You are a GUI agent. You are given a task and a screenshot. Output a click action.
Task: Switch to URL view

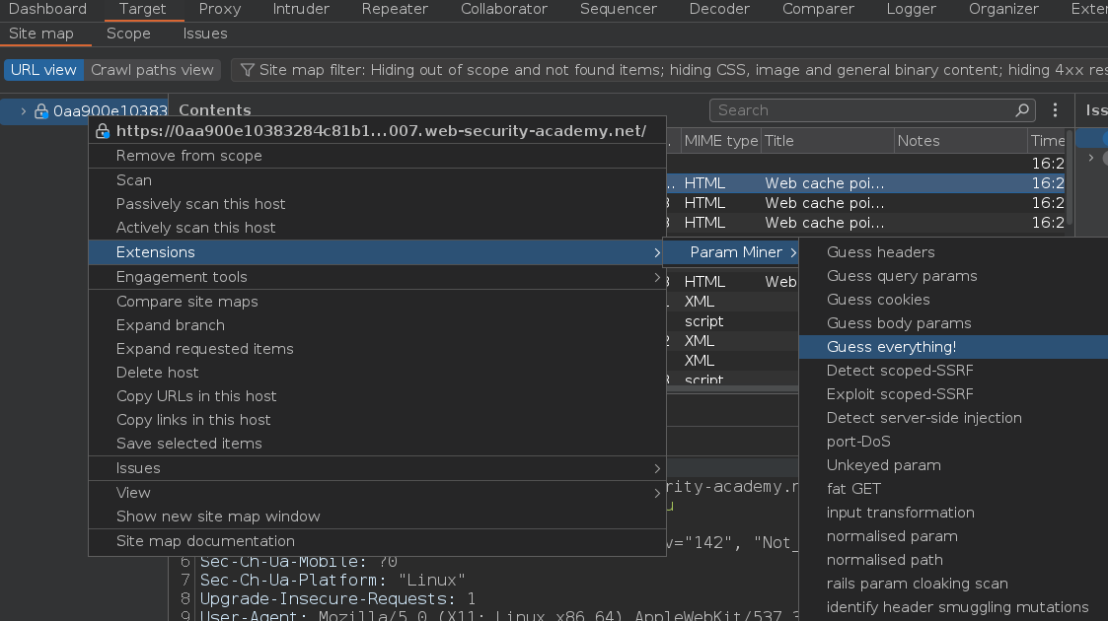43,70
